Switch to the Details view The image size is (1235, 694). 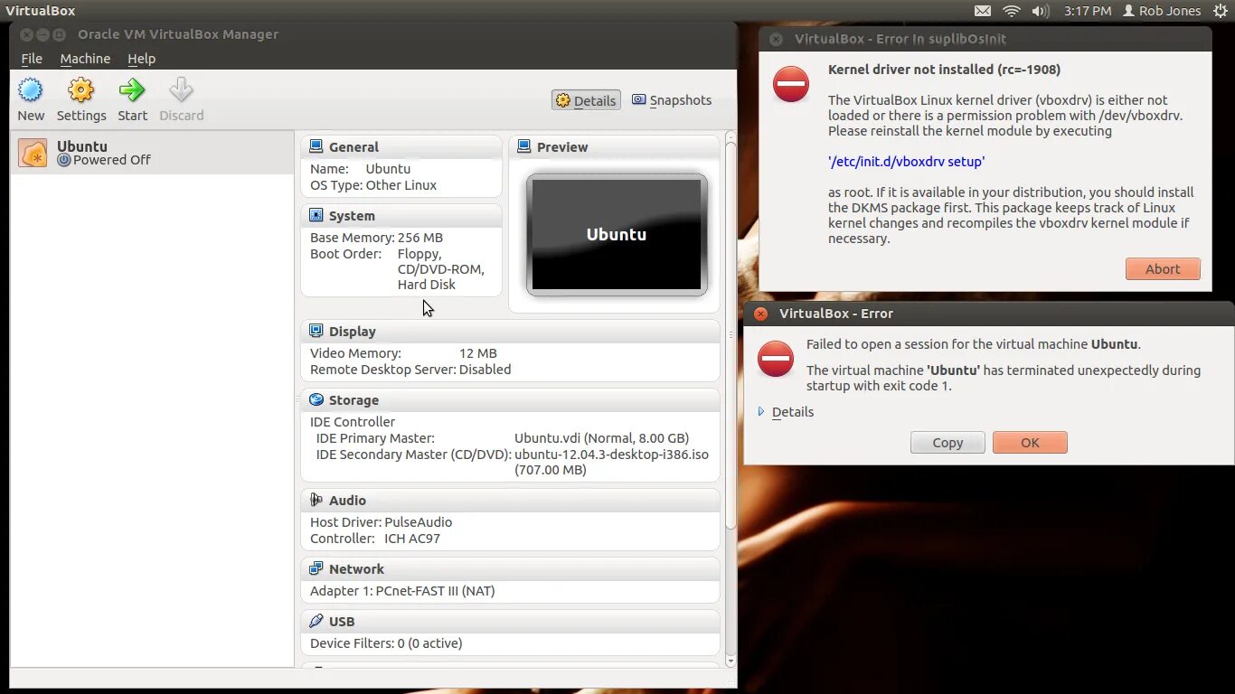586,100
